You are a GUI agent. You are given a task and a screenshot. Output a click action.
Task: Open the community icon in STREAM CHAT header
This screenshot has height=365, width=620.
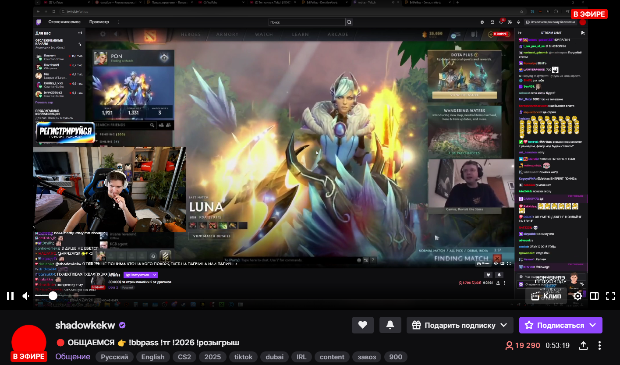coord(582,33)
